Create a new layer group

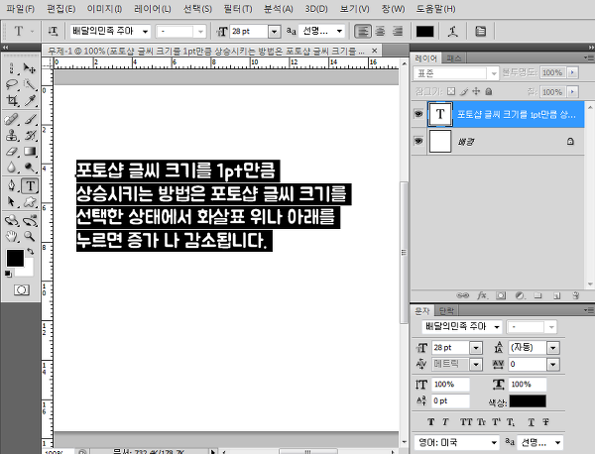pos(538,295)
